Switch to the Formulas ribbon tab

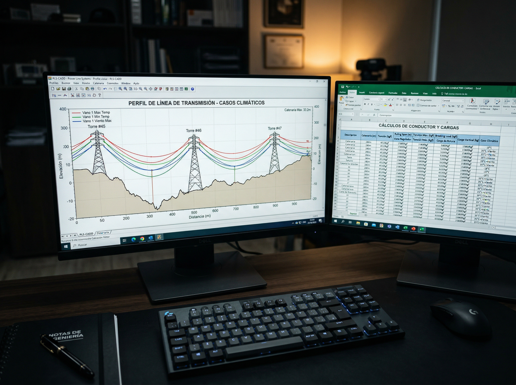pos(393,93)
